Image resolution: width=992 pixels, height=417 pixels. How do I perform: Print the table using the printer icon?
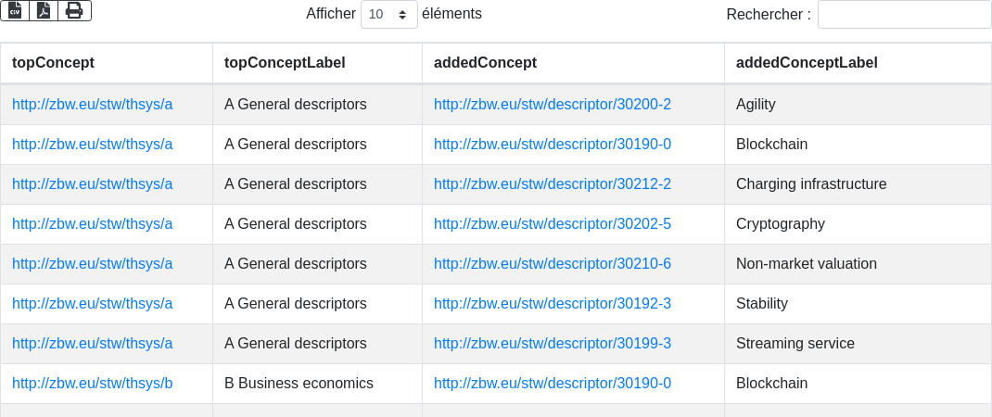[74, 10]
